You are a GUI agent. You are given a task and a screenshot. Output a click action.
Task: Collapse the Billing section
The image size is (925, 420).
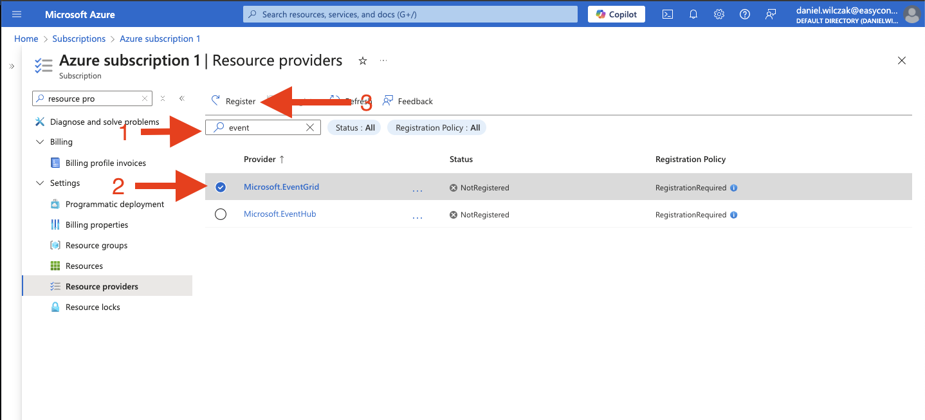point(39,142)
